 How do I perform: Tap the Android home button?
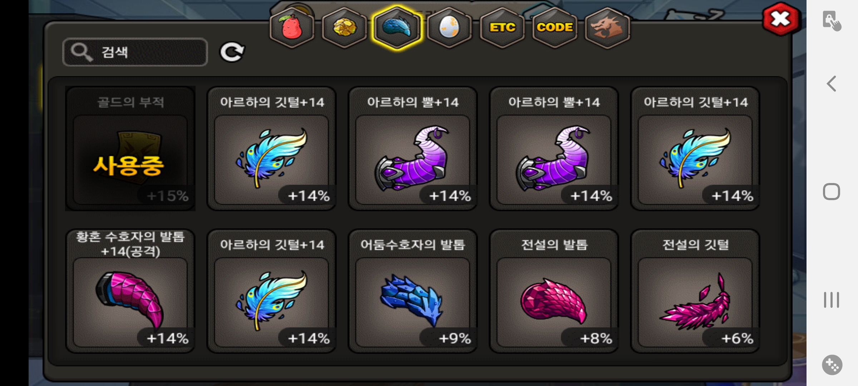pyautogui.click(x=832, y=192)
